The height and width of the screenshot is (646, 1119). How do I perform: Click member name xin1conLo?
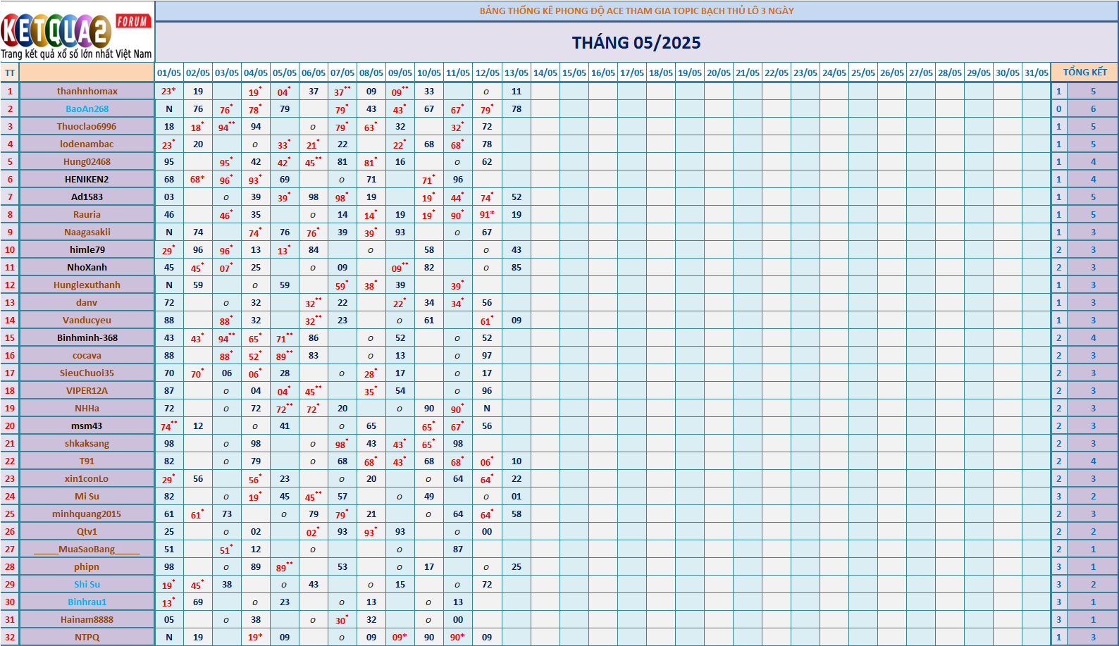87,478
